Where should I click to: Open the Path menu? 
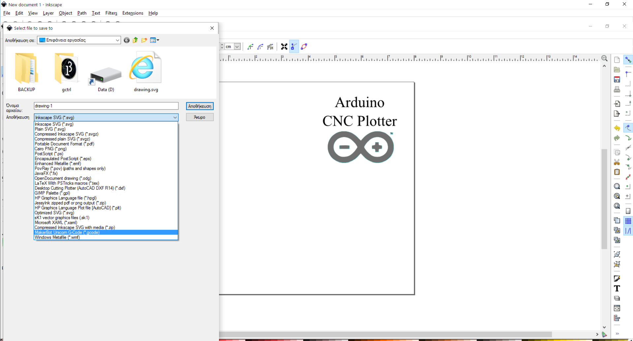[x=81, y=13]
